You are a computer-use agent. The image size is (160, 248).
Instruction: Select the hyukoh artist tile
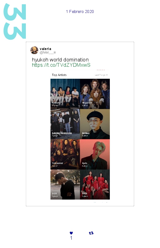pyautogui.click(x=65, y=94)
